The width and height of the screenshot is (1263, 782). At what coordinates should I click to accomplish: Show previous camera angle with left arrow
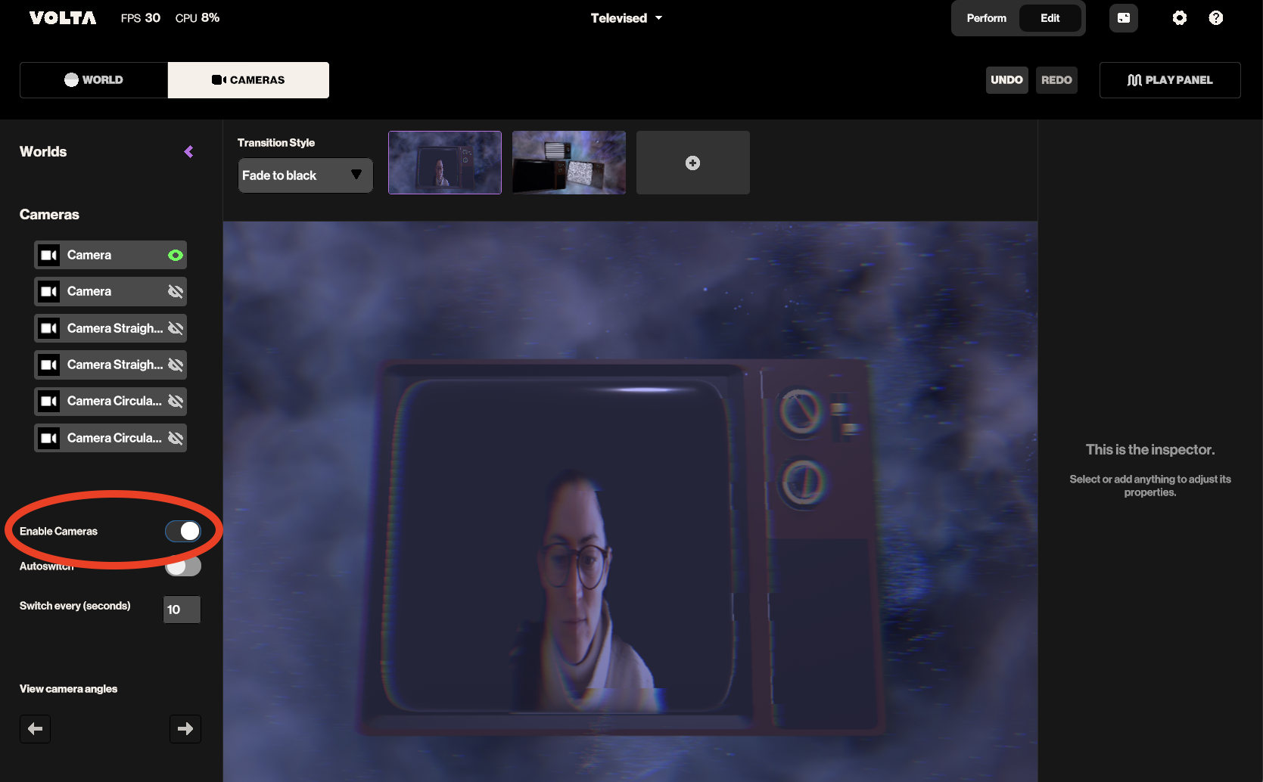(35, 729)
